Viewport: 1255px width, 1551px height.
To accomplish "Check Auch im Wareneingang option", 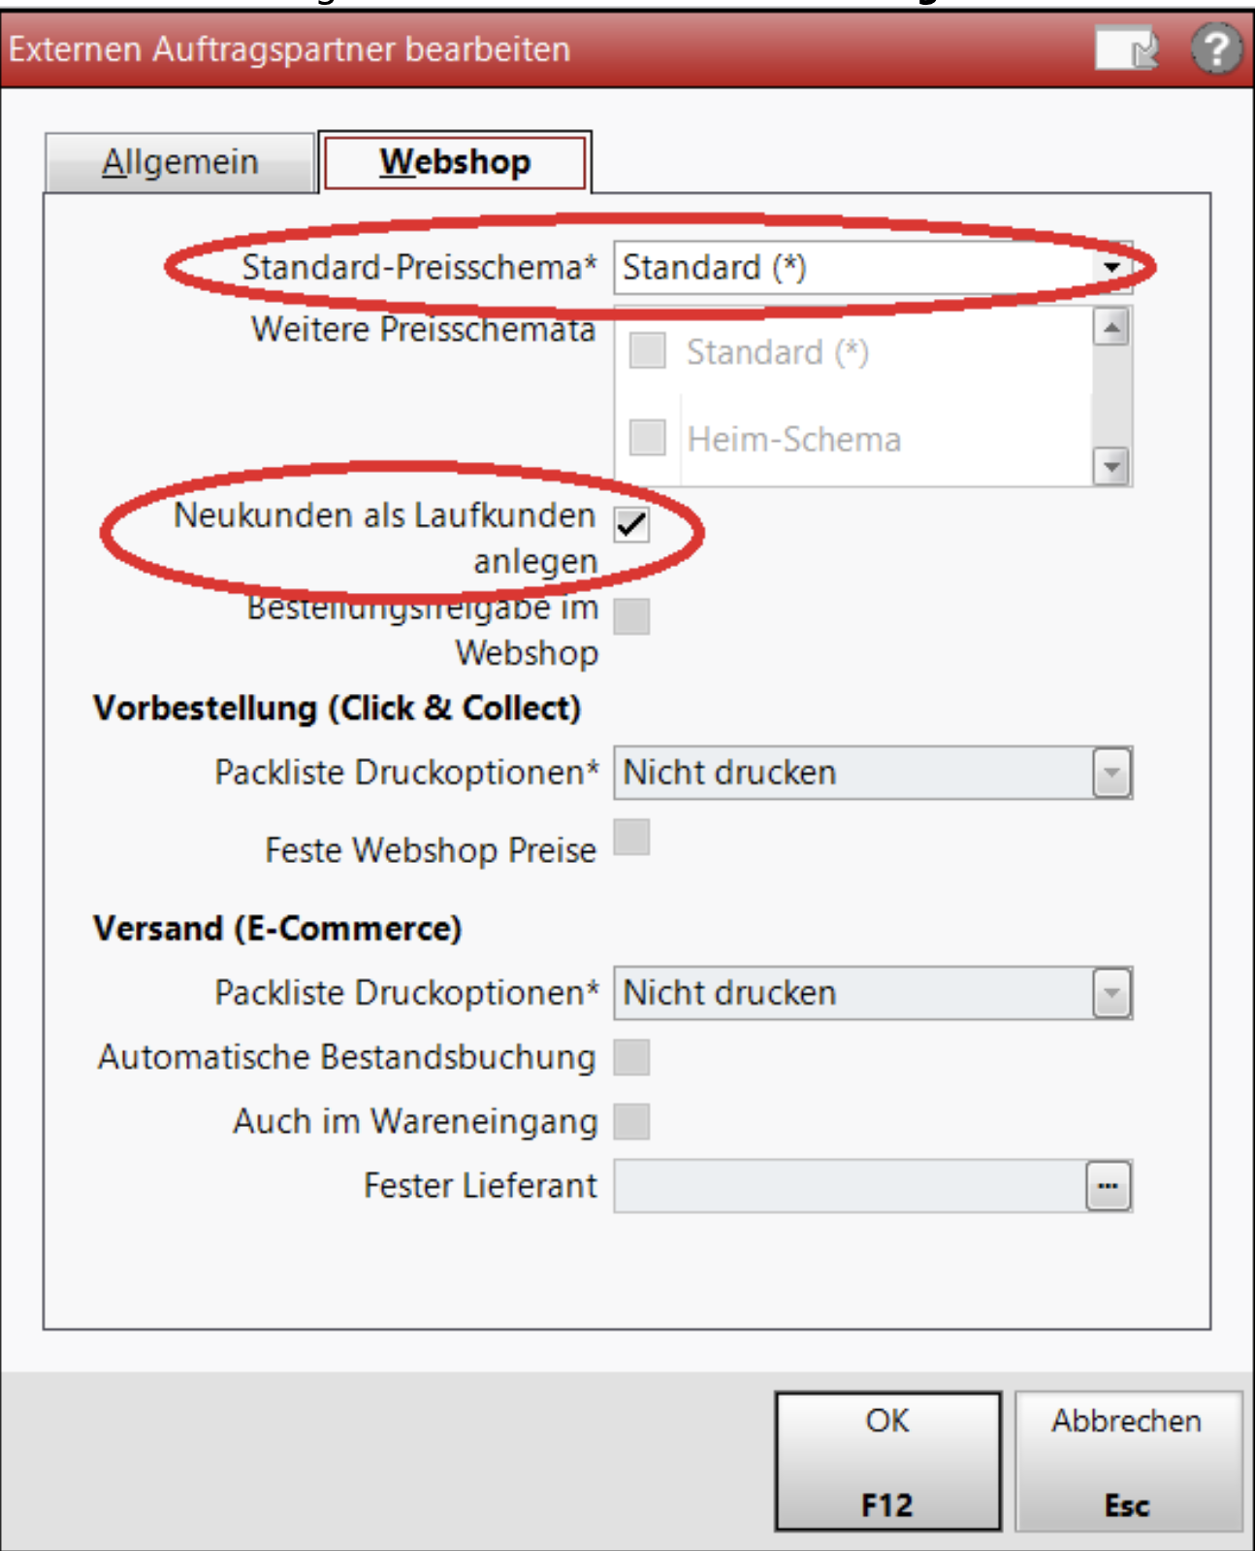I will pos(631,1121).
